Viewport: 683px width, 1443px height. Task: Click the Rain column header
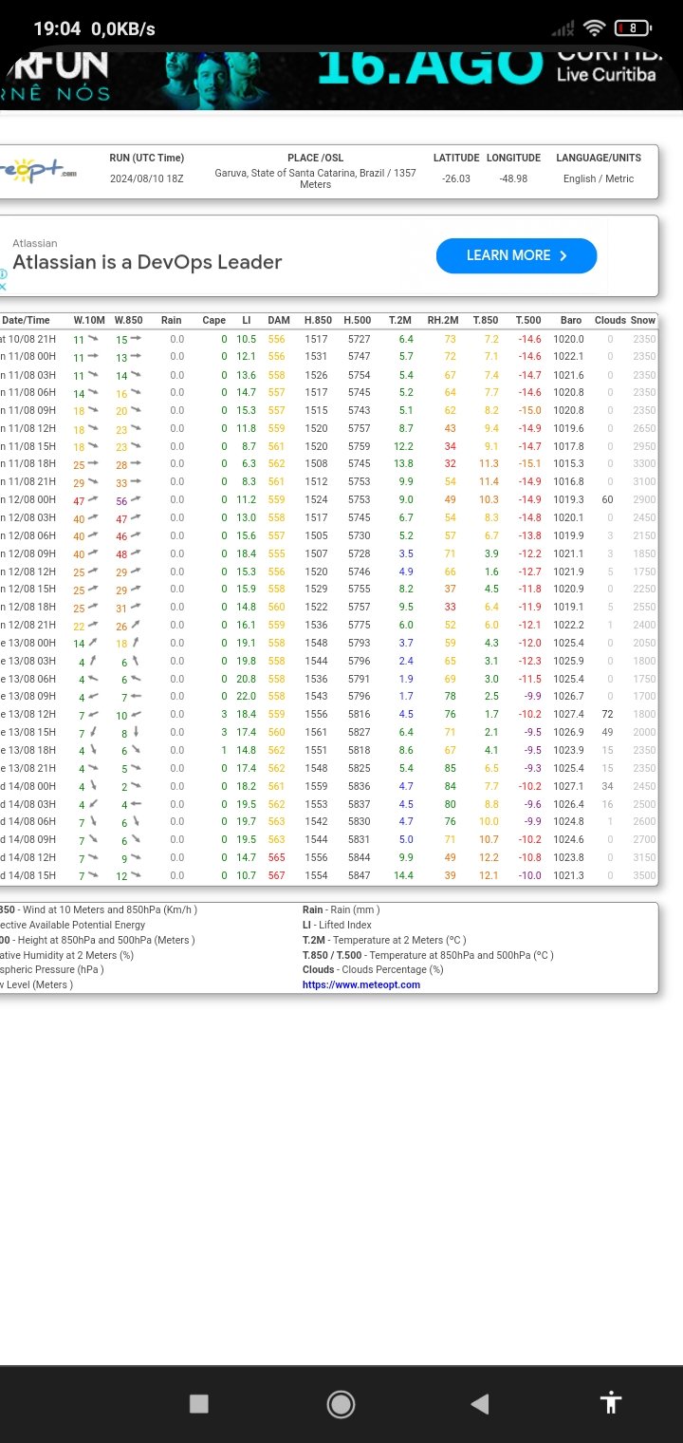point(171,321)
